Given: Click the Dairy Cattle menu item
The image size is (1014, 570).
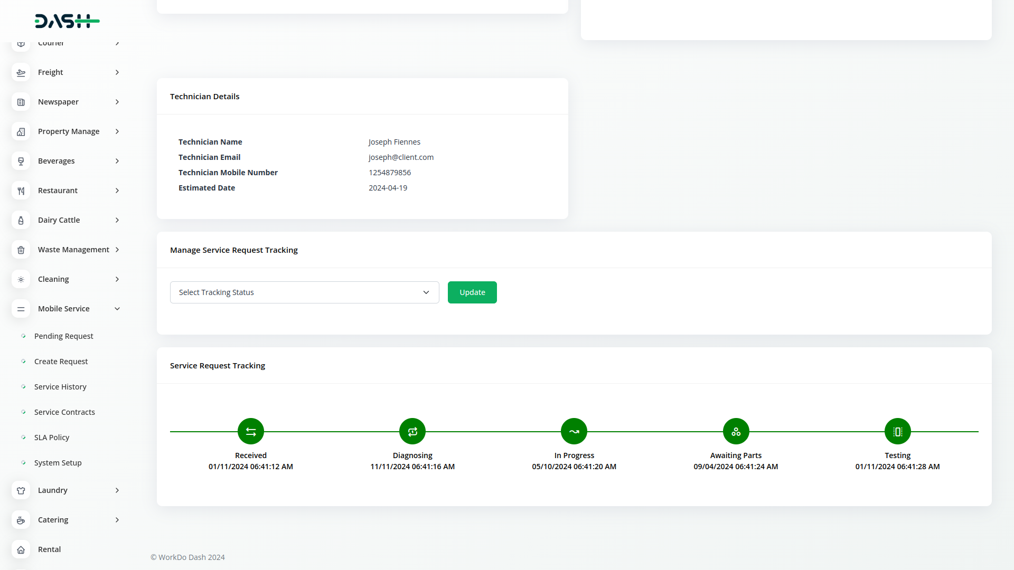Looking at the screenshot, I should click(x=59, y=220).
